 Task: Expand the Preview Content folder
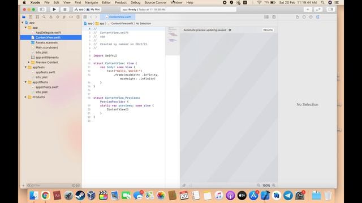(29, 63)
